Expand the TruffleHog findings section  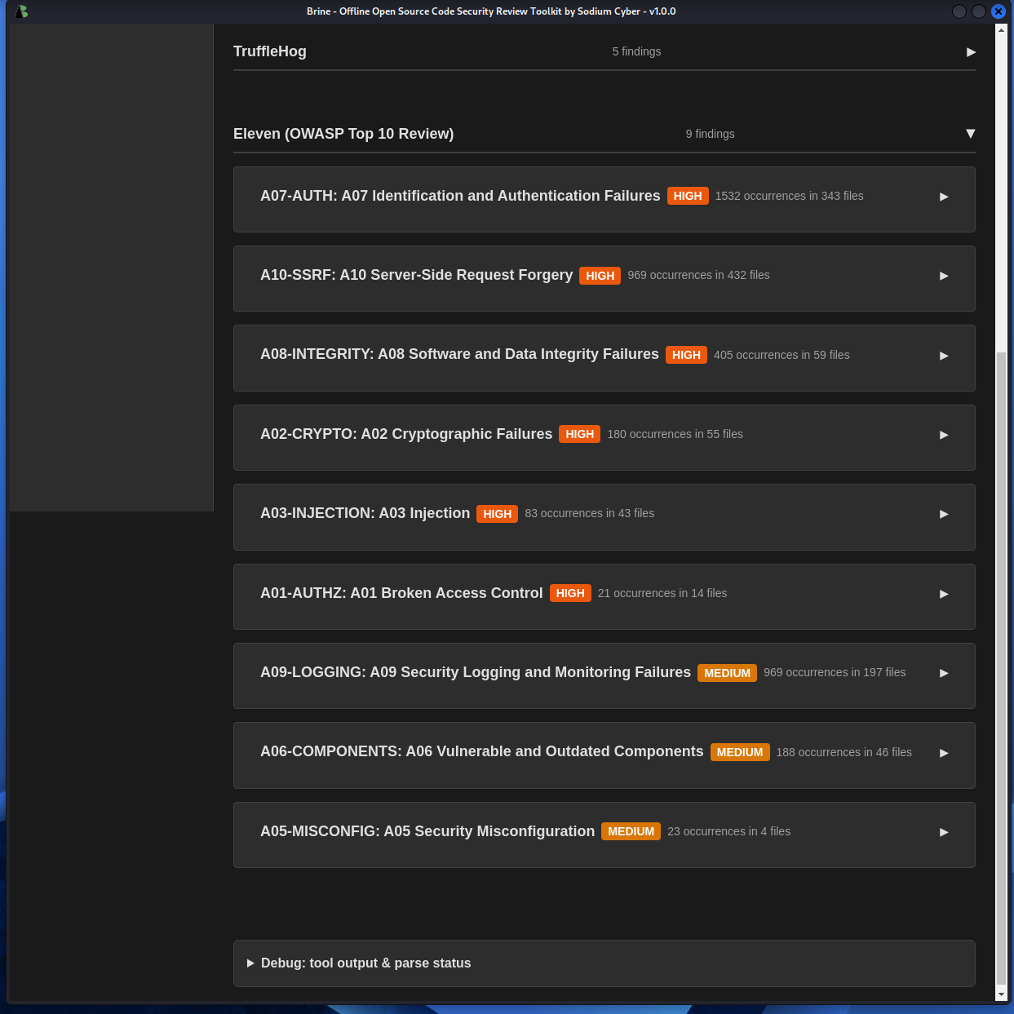[971, 52]
